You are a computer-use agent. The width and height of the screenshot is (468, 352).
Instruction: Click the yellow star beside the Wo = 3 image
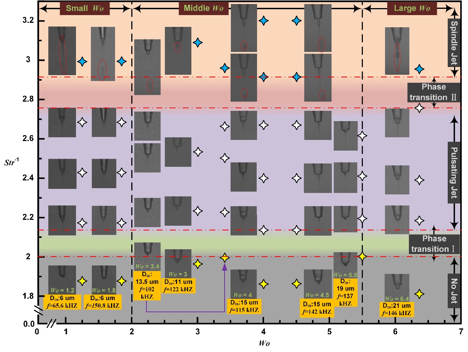(198, 264)
